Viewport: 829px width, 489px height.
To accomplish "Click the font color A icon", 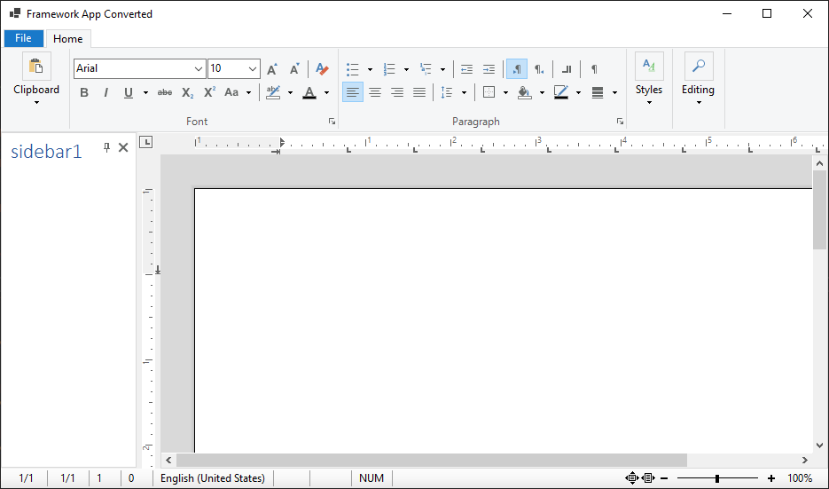I will tap(309, 92).
